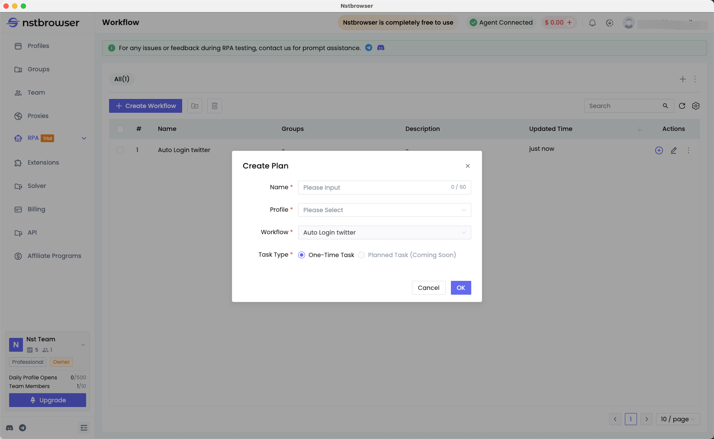Select the Planned Task radio button
714x439 pixels.
click(361, 255)
